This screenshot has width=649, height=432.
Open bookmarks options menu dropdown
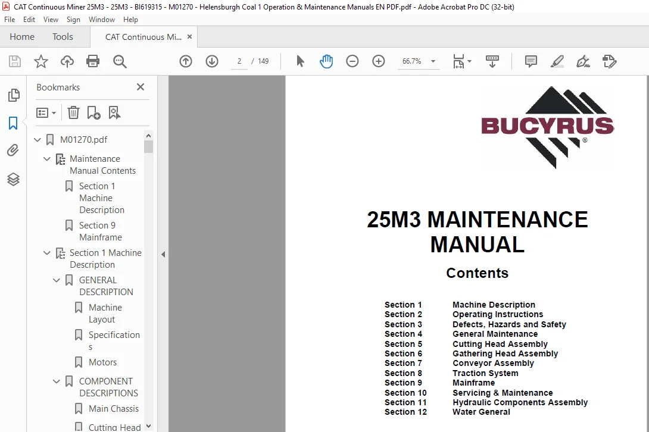click(46, 112)
